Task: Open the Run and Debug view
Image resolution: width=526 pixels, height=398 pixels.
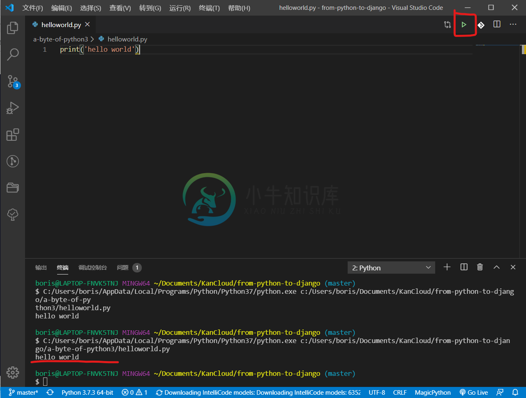Action: tap(13, 108)
